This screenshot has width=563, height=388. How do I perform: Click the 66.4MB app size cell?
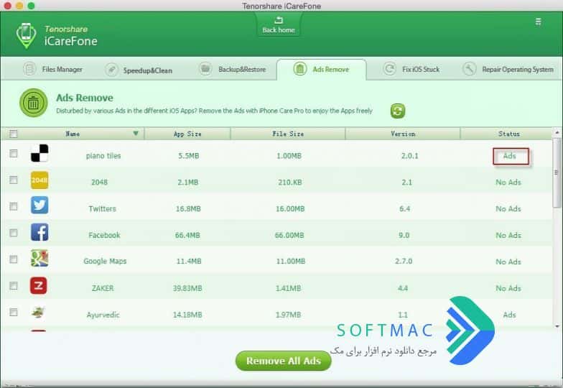coord(187,236)
